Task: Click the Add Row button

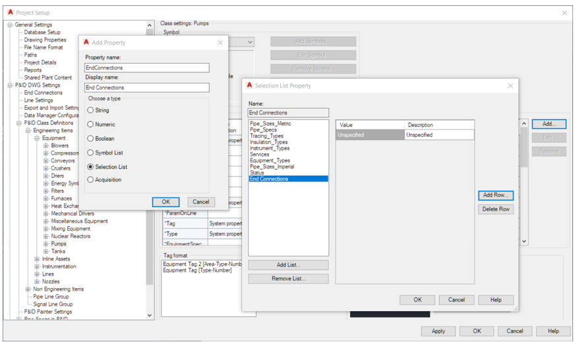Action: pos(496,195)
